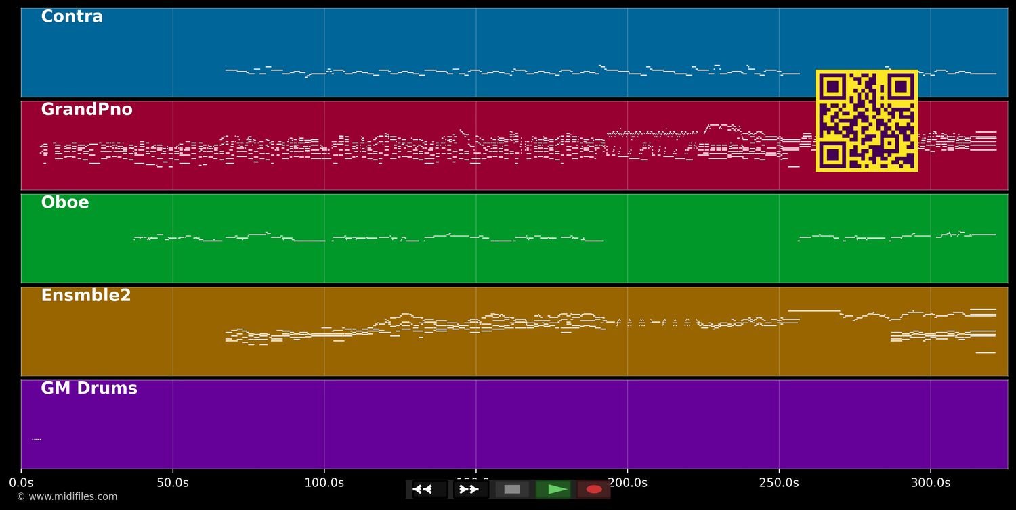Click the yellow QR code
Viewport: 1016px width, 510px height.
pos(866,120)
